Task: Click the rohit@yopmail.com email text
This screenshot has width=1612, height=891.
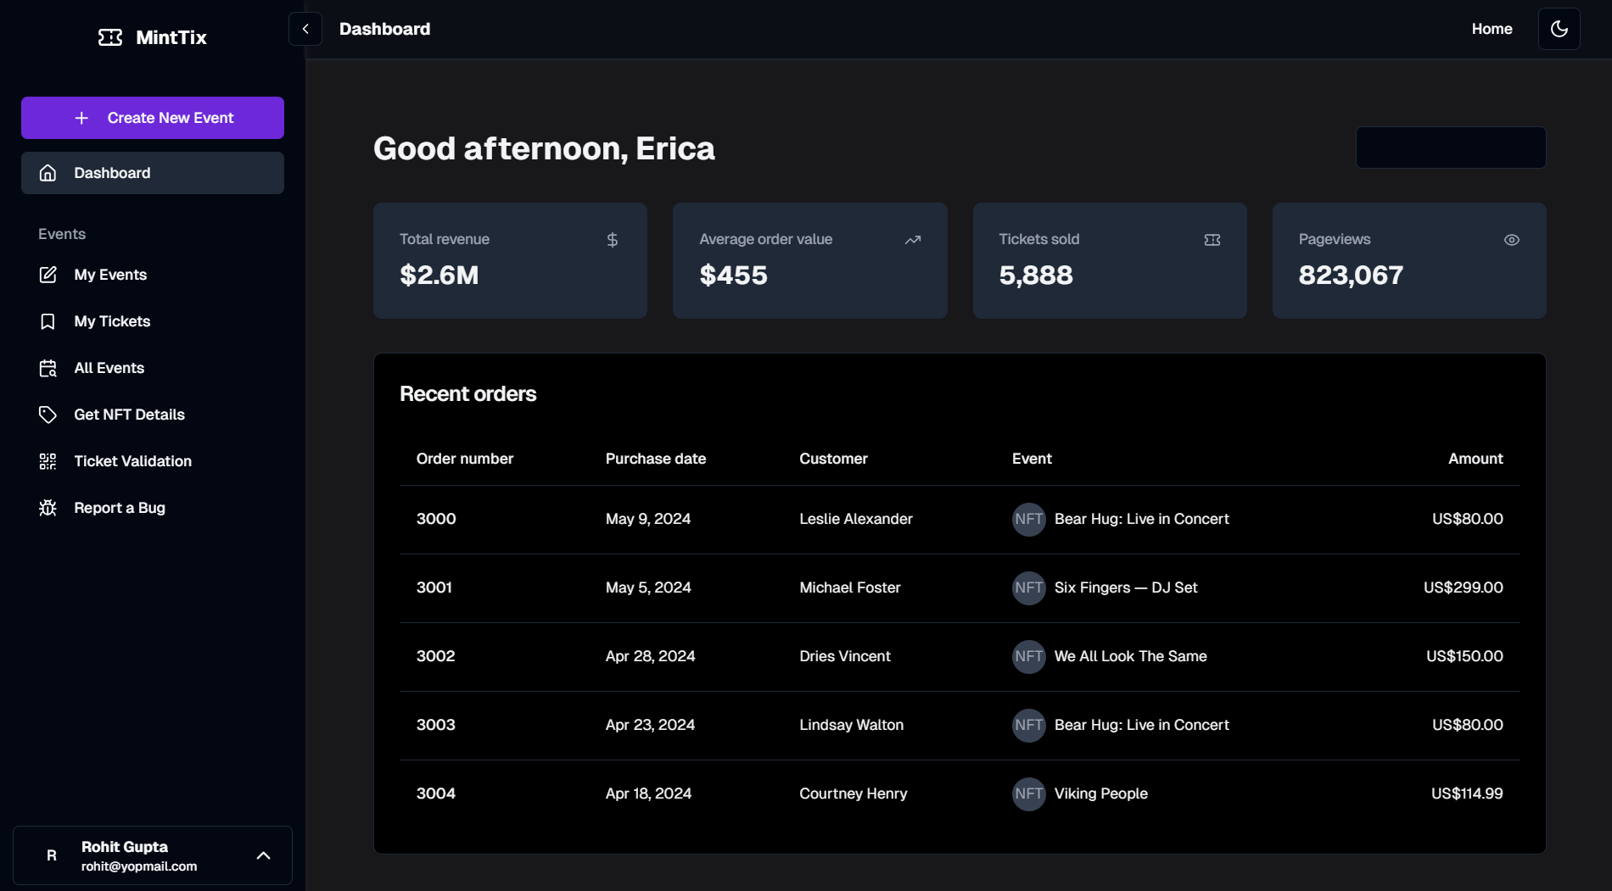Action: click(139, 866)
